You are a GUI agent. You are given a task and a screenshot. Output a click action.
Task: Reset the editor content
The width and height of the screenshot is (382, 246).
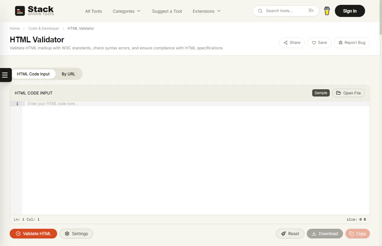(290, 234)
